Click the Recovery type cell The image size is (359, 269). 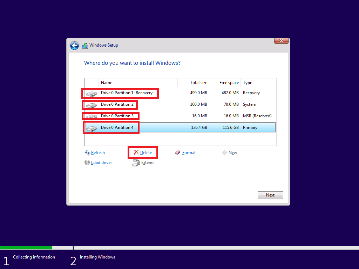(x=251, y=93)
